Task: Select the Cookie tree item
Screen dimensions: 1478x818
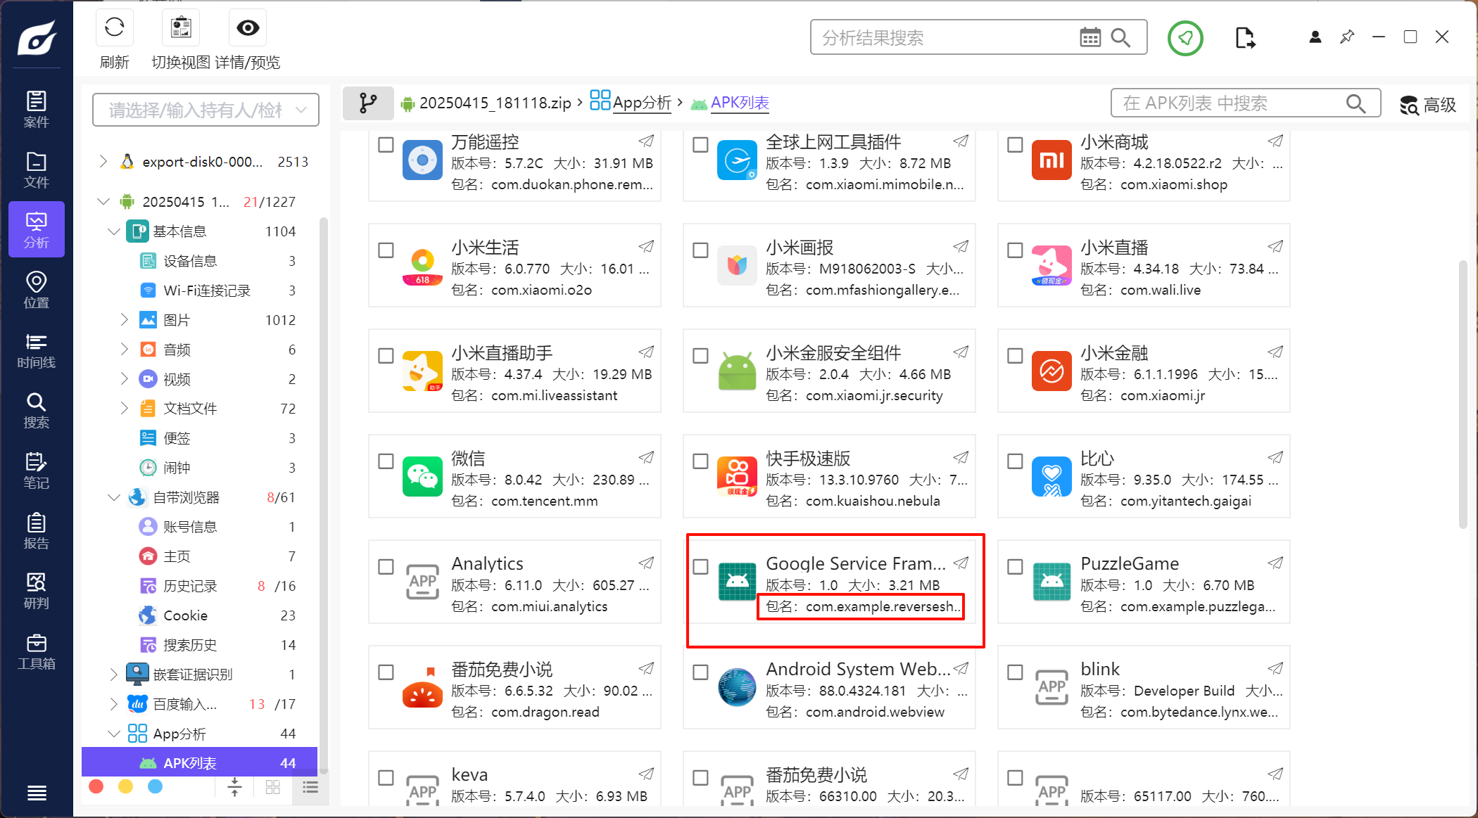Action: 200,615
